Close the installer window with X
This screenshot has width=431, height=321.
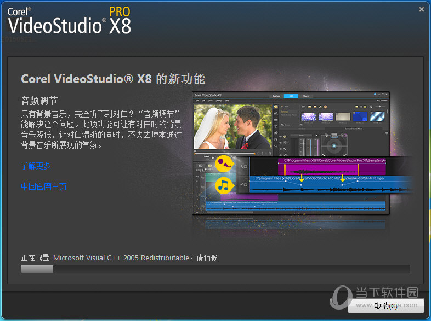pyautogui.click(x=421, y=9)
